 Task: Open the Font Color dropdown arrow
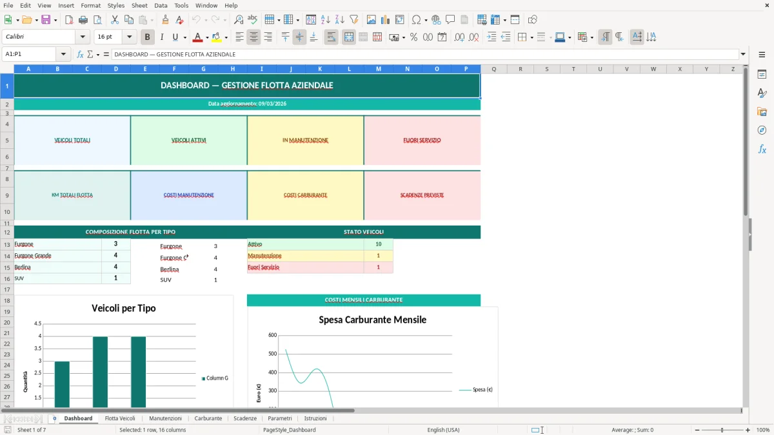point(206,37)
